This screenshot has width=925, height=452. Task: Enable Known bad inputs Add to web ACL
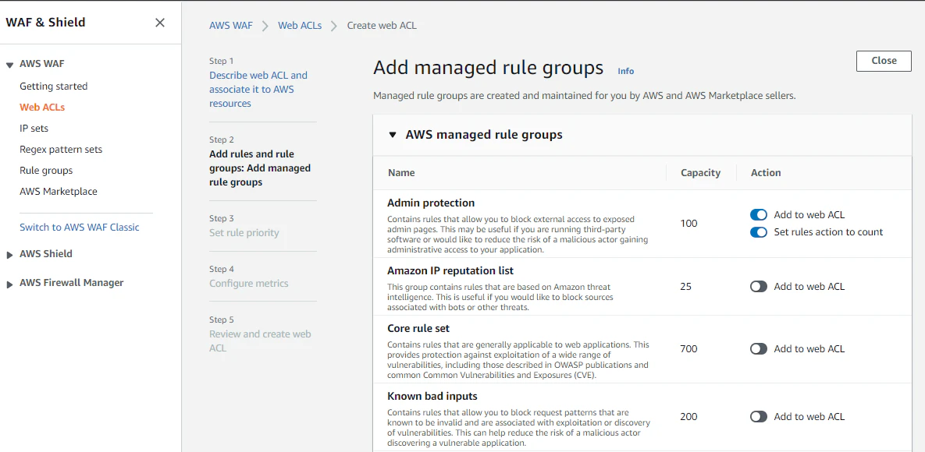pos(759,417)
